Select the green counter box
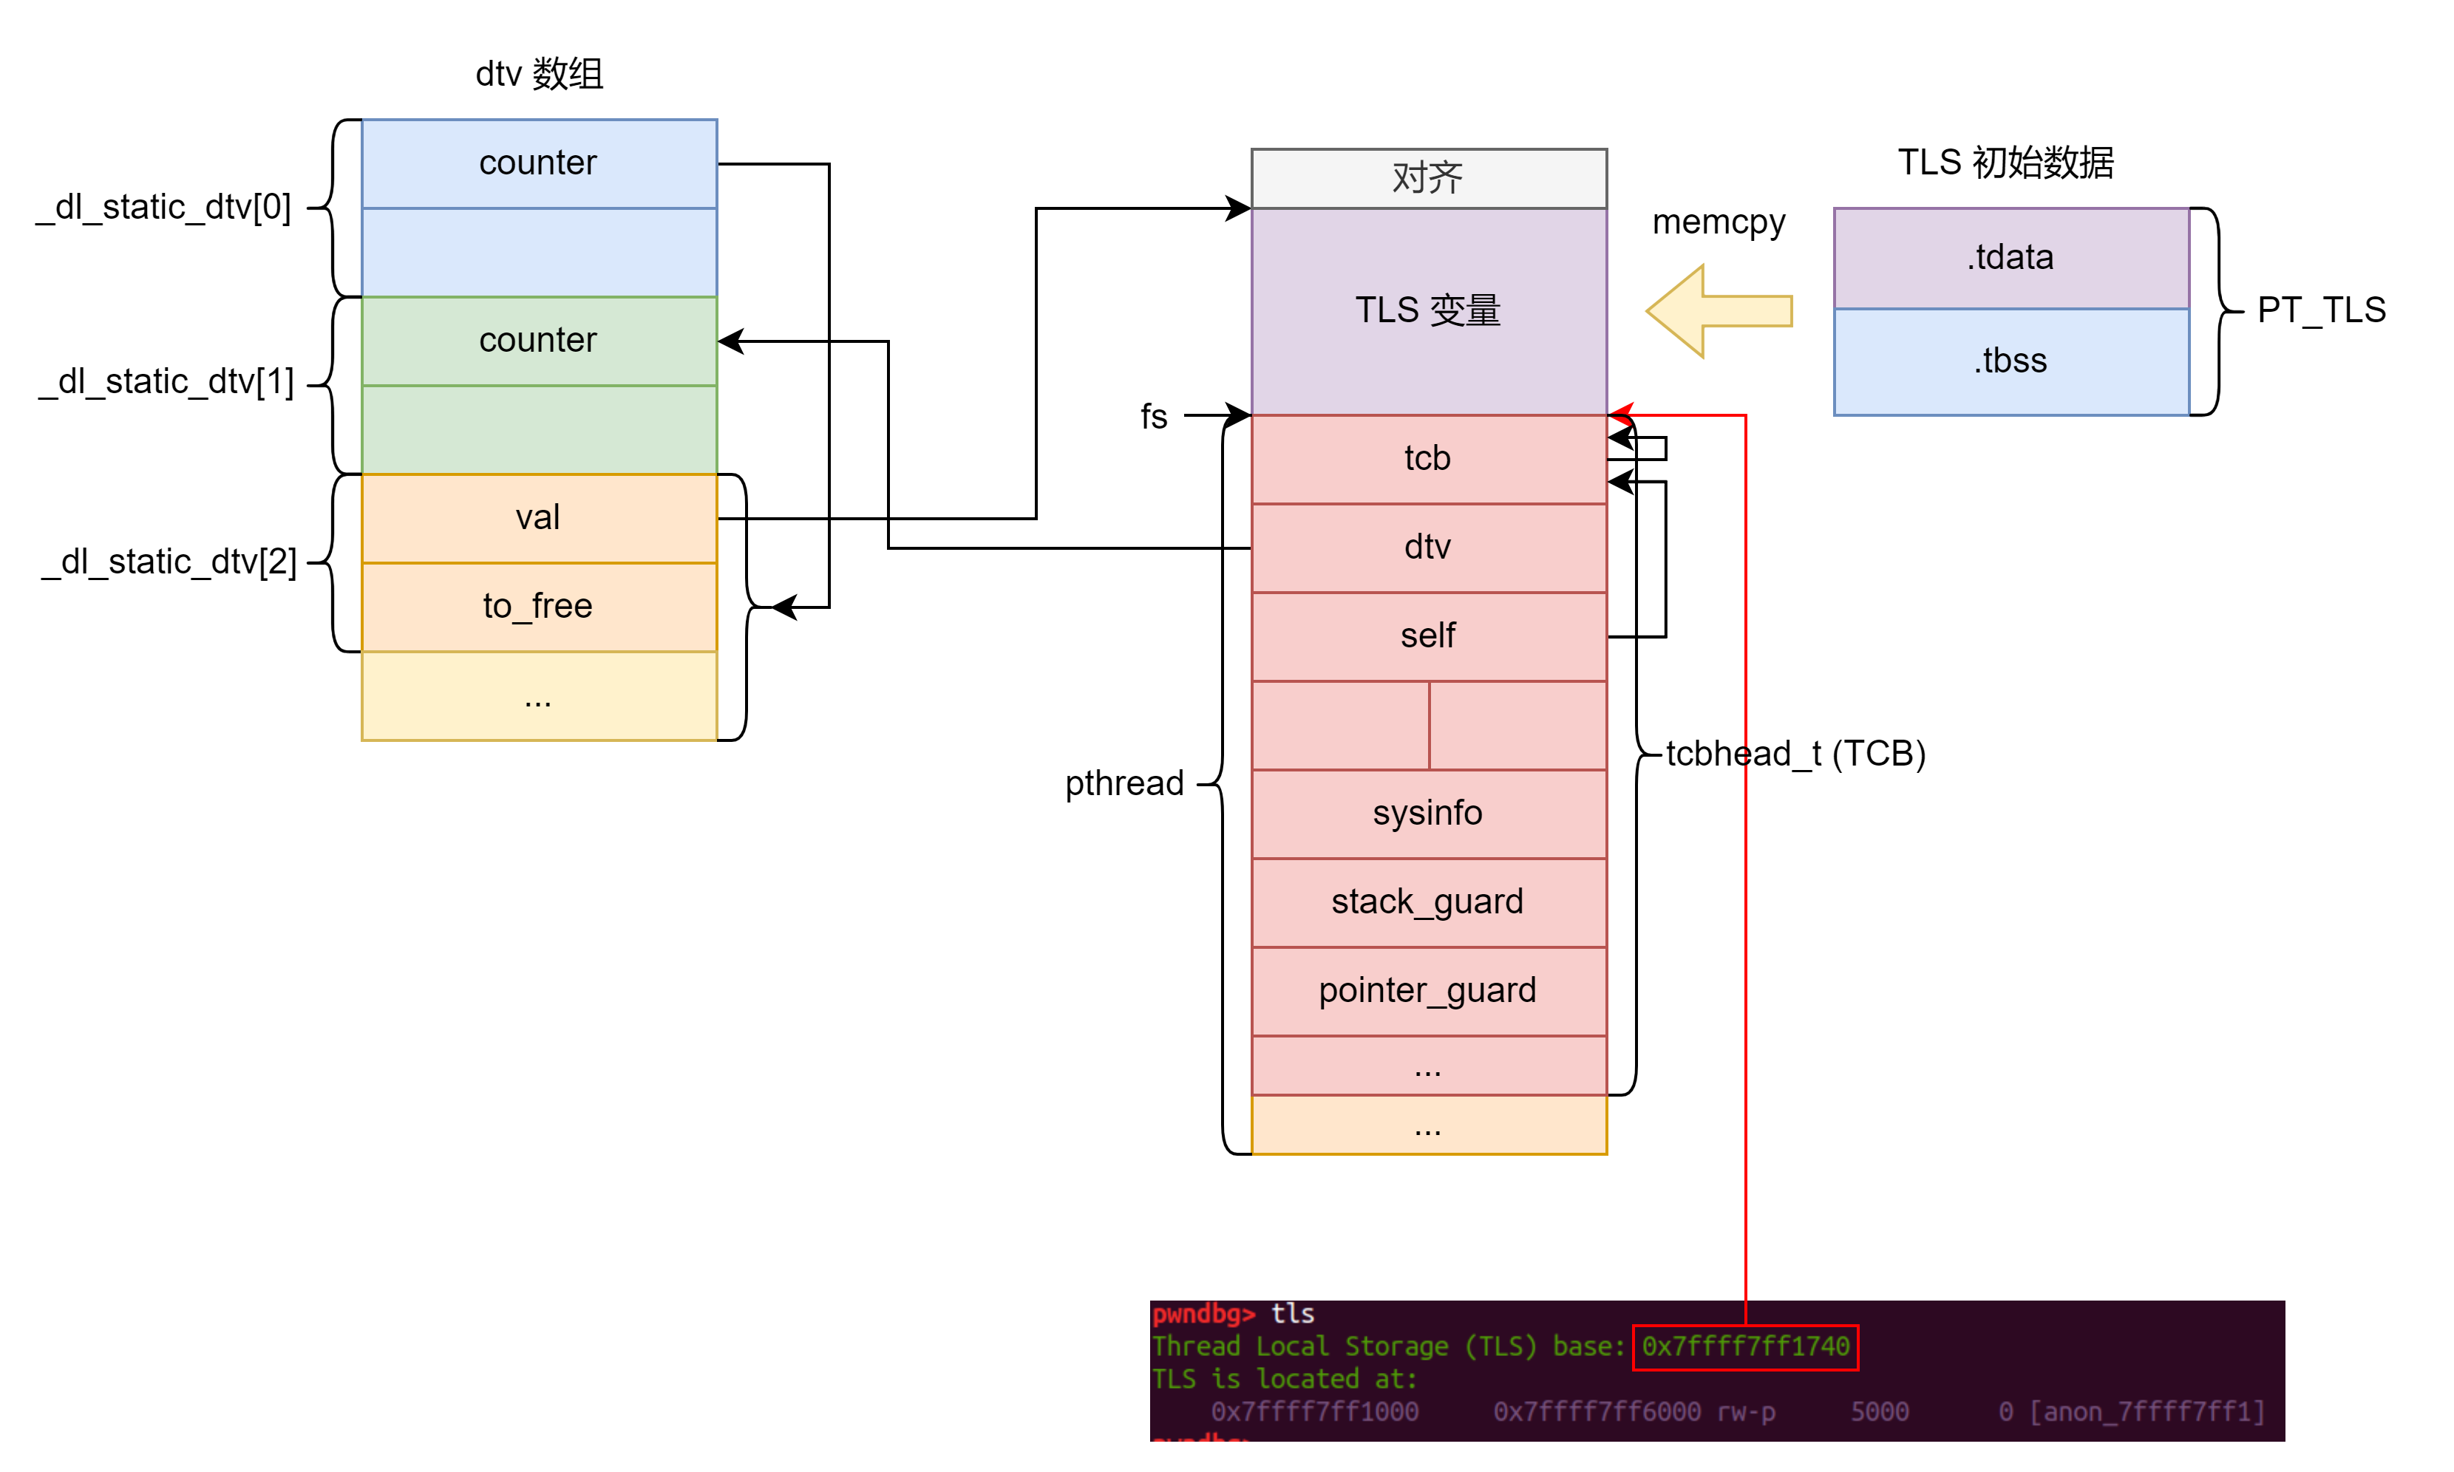Viewport: 2454px width, 1472px height. point(539,341)
